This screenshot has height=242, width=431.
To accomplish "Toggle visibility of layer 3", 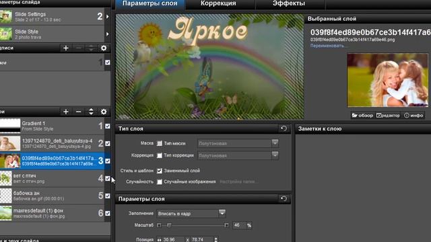I will click(108, 161).
